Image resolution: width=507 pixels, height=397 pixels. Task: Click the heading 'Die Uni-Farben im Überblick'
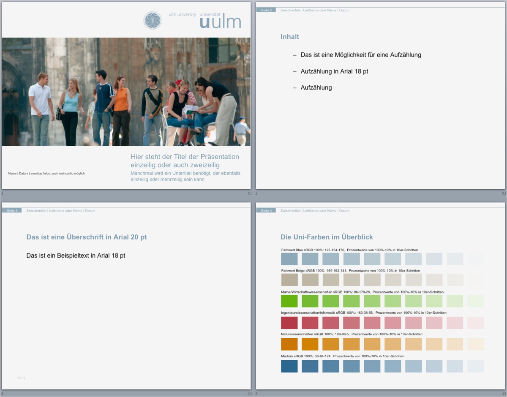[327, 237]
